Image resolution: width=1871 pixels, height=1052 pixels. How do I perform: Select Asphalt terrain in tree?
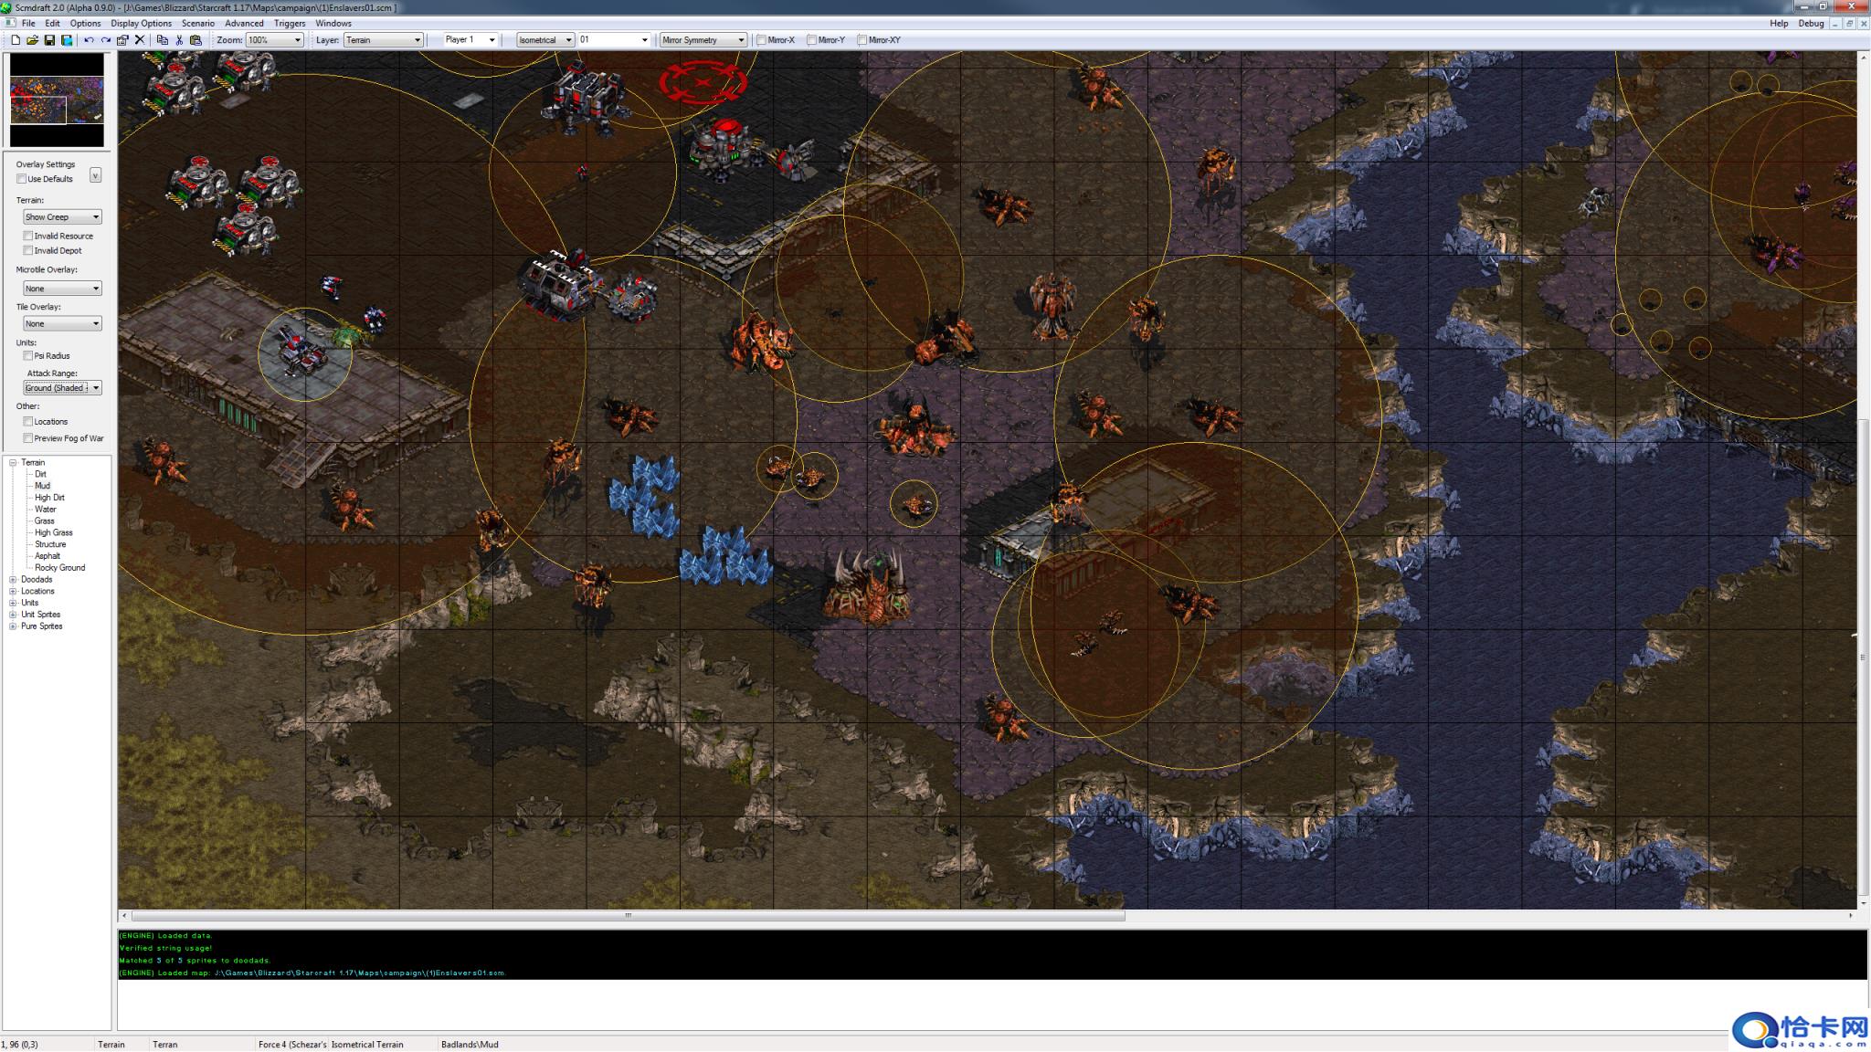click(x=48, y=556)
